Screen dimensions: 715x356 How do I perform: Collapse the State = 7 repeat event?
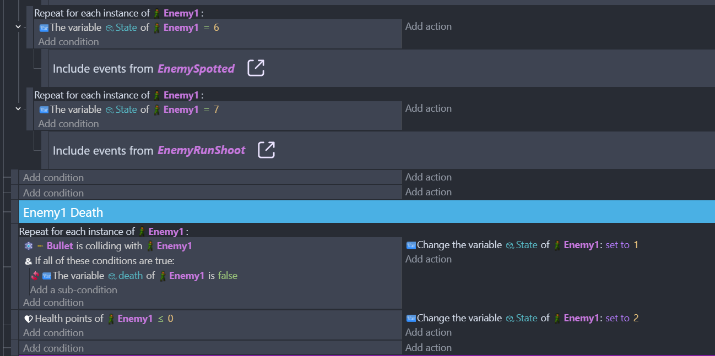click(18, 109)
